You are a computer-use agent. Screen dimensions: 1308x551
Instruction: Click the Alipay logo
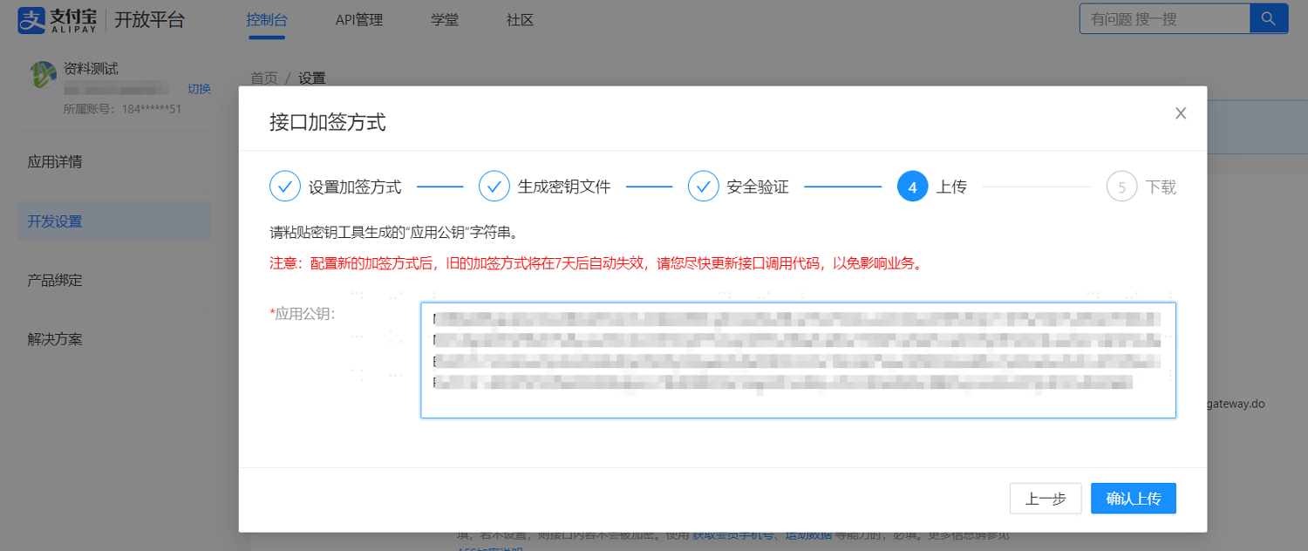(58, 19)
